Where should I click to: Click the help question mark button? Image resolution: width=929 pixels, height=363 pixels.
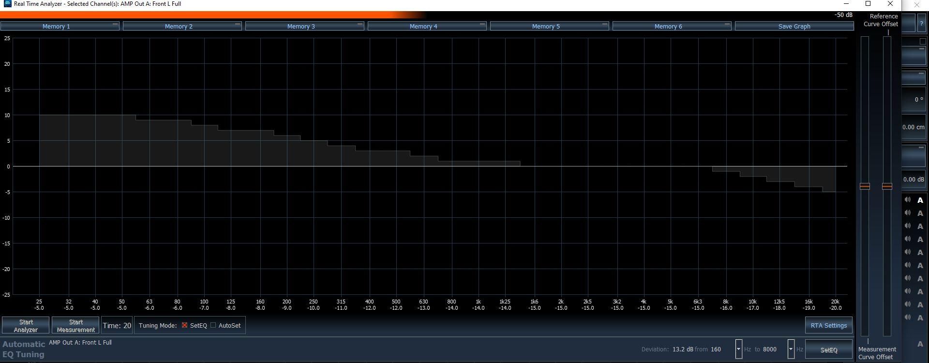pyautogui.click(x=921, y=23)
